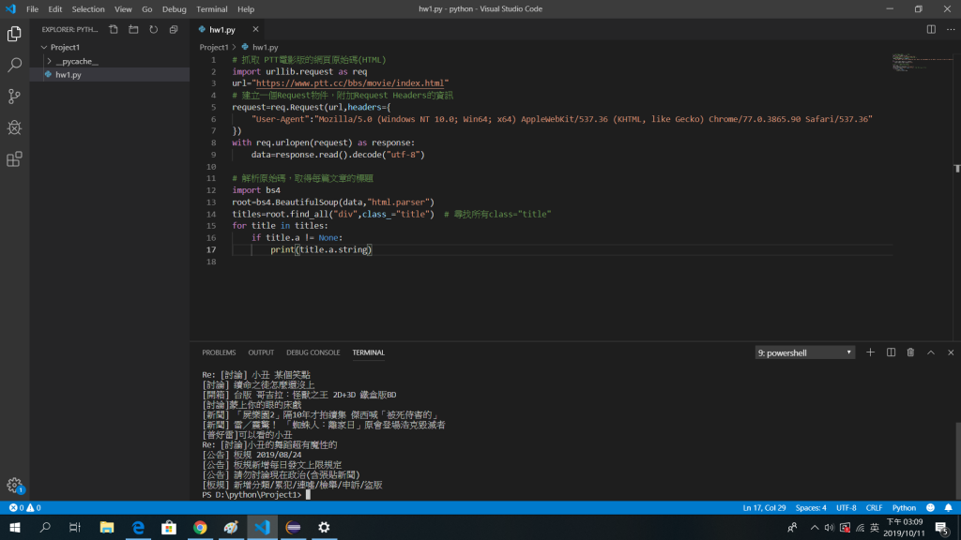Open the editor More Actions menu
This screenshot has width=961, height=540.
tap(951, 29)
